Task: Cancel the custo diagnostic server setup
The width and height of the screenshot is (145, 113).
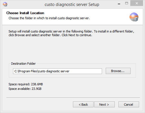Action: [129, 105]
